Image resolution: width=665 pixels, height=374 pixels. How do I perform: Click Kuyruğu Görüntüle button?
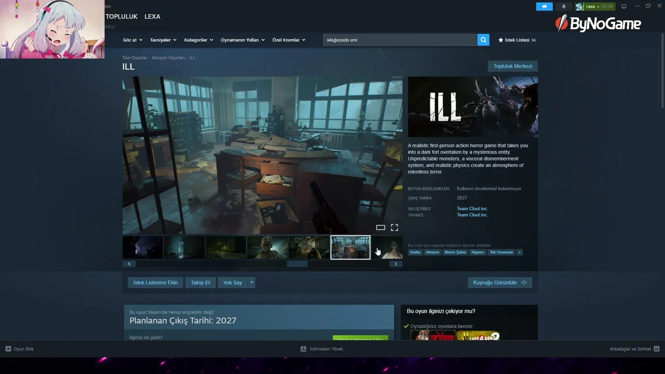click(500, 283)
